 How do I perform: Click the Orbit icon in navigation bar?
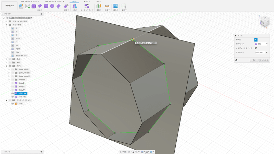pyautogui.click(x=121, y=152)
